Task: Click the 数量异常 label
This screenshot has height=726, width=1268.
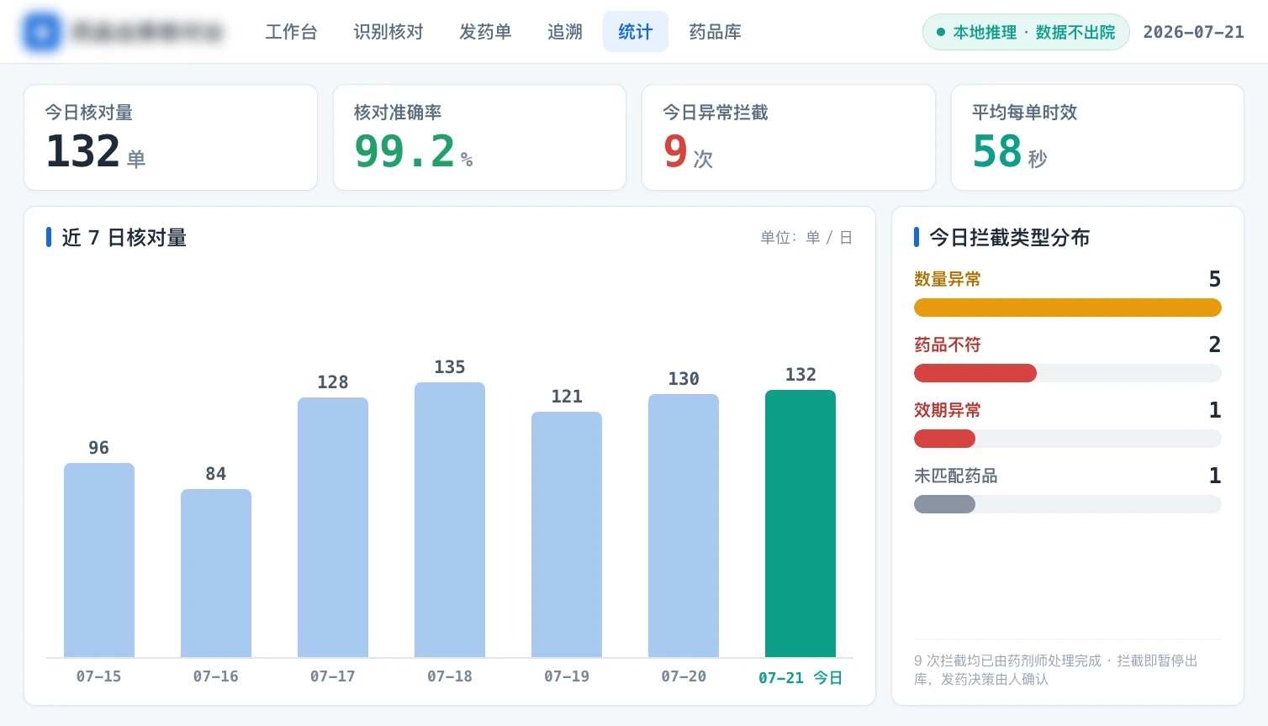Action: point(948,279)
